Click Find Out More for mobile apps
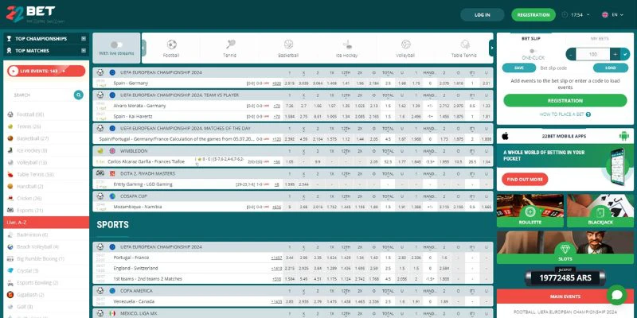Screen dimensions: 637x318 [x=525, y=180]
